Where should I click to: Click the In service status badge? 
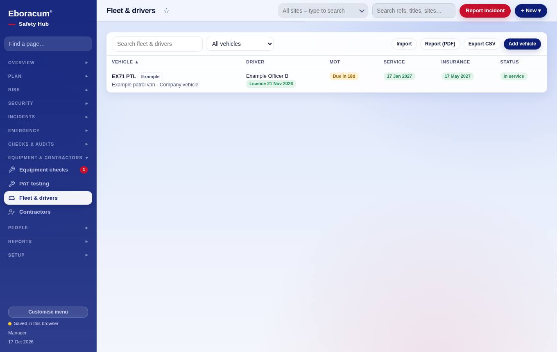coord(514,76)
